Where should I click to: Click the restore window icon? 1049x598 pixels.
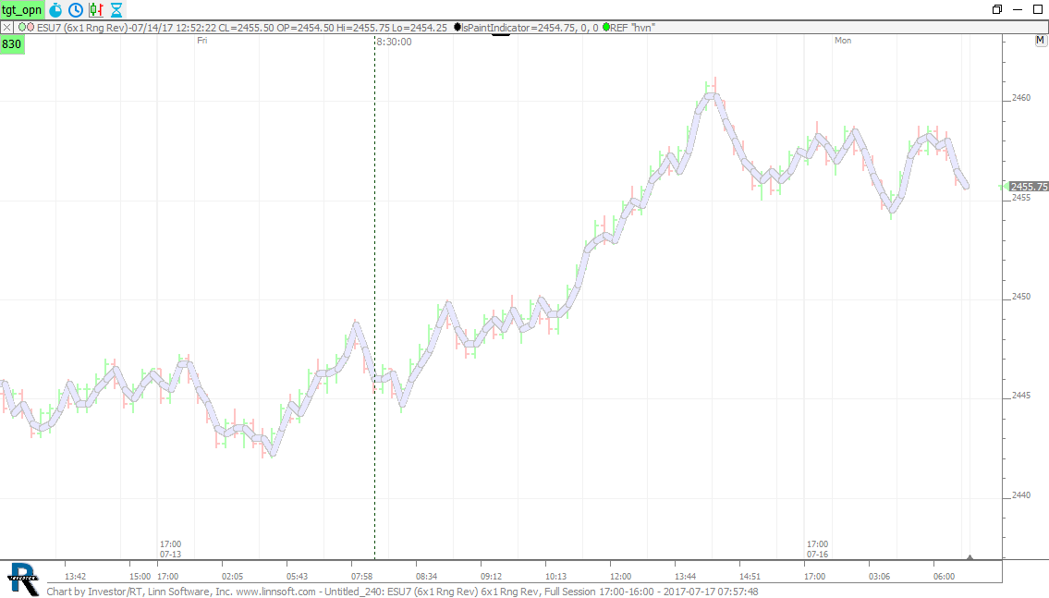pos(997,9)
